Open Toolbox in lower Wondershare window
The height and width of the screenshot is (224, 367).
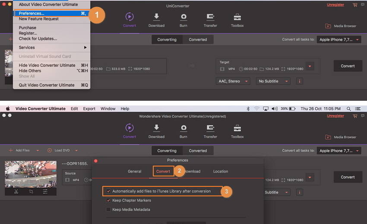point(237,131)
